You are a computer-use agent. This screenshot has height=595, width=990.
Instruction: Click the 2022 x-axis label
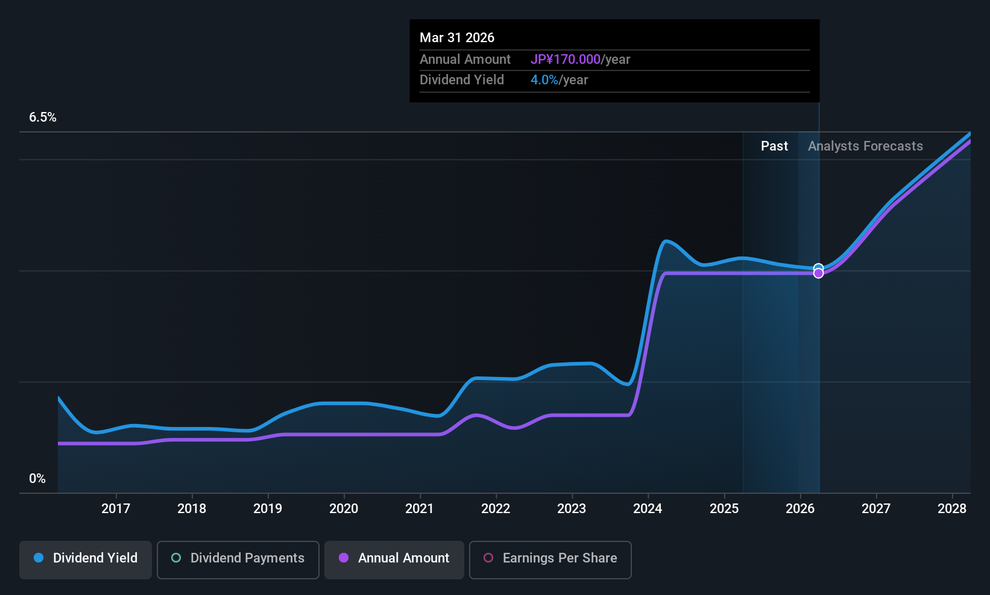point(496,509)
